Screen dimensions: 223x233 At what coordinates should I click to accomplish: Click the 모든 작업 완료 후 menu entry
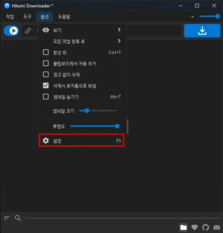tap(82, 41)
